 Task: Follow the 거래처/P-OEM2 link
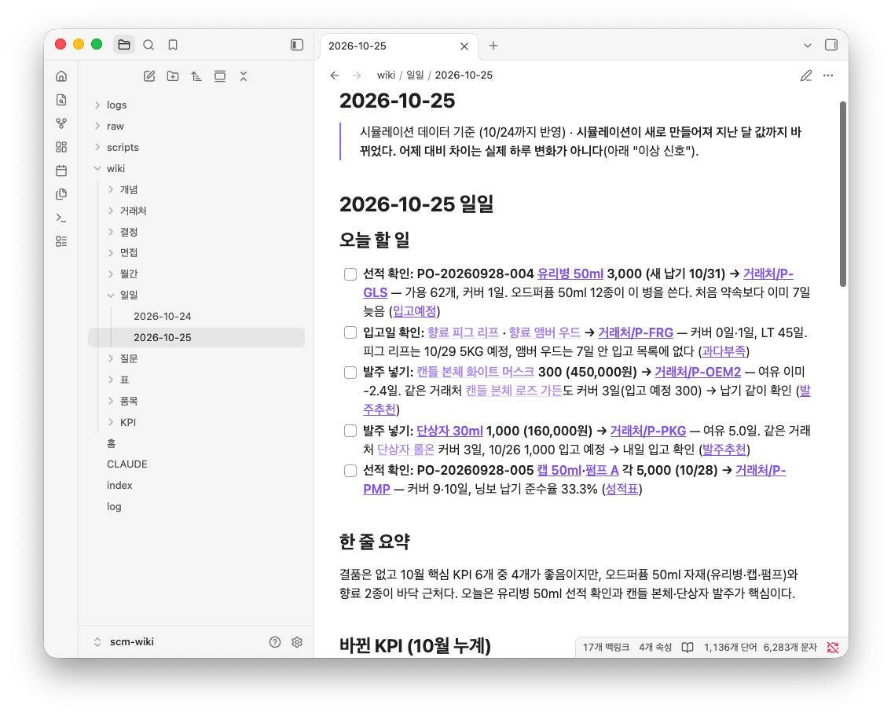(x=698, y=373)
